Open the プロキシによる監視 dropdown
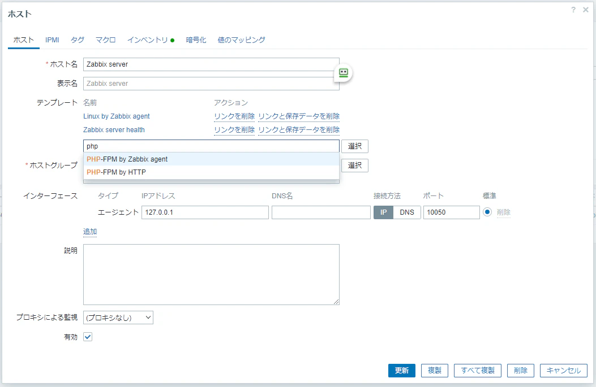Screen dimensions: 596x387 [118, 318]
